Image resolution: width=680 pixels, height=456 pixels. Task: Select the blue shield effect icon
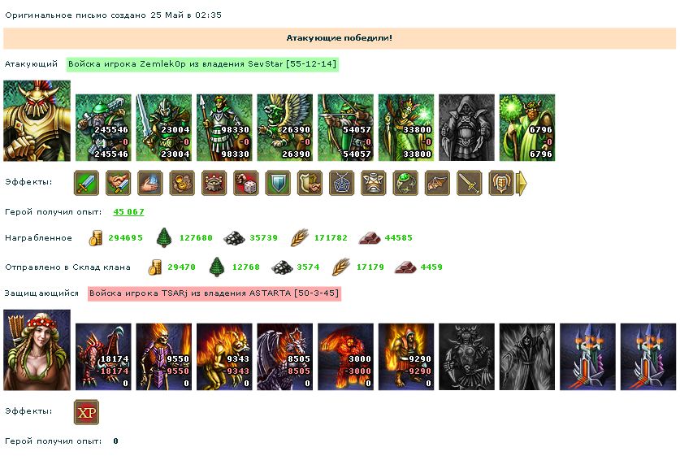click(x=278, y=183)
